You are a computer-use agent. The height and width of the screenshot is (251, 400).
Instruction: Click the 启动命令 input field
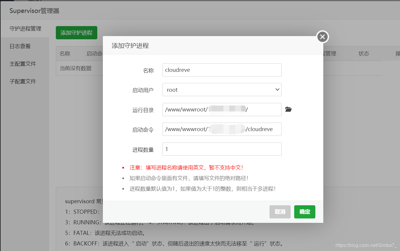(222, 129)
